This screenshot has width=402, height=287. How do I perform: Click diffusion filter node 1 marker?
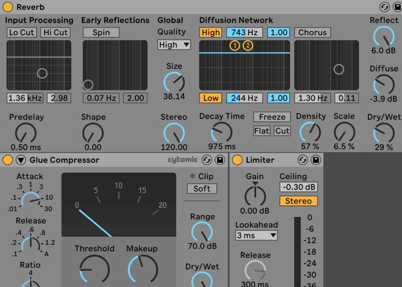pyautogui.click(x=235, y=46)
